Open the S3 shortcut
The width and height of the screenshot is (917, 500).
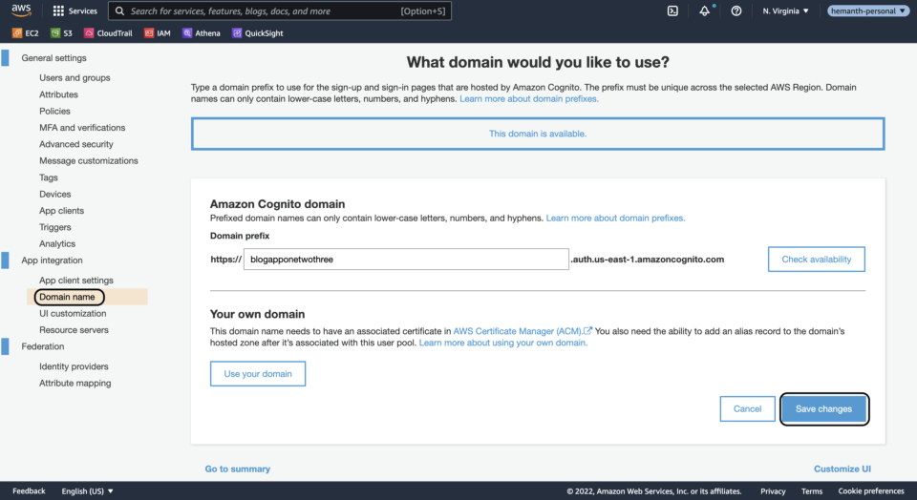(x=61, y=33)
